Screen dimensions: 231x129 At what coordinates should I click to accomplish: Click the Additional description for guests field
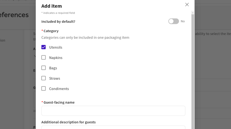pos(113,127)
